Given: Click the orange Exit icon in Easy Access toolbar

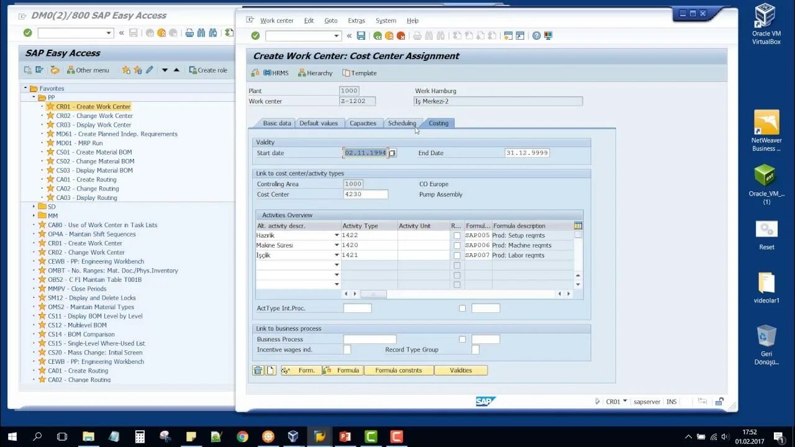Looking at the screenshot, I should [x=161, y=33].
